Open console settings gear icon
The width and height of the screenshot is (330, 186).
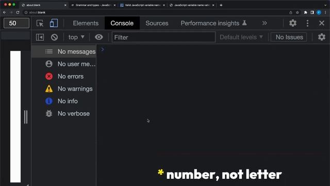tap(322, 37)
